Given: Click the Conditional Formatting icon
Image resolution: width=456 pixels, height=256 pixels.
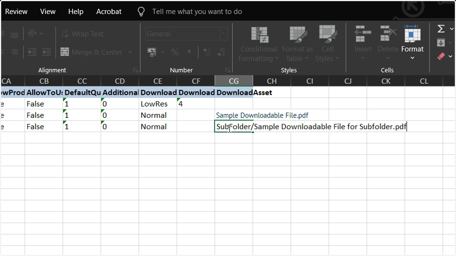Looking at the screenshot, I should coord(260,35).
